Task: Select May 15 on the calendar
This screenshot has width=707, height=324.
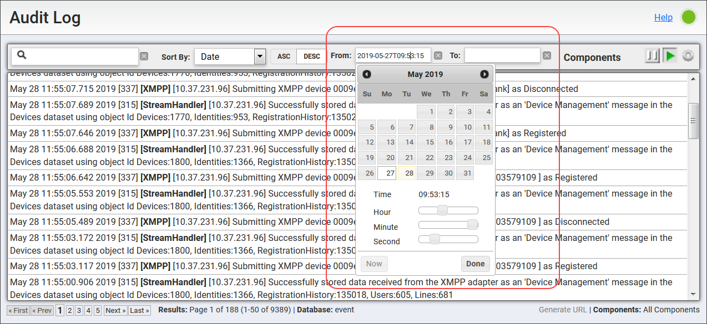Action: (x=426, y=142)
